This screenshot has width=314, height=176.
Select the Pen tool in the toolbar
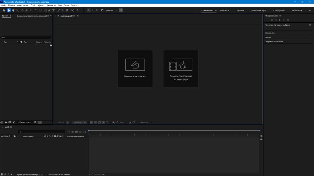coord(49,10)
